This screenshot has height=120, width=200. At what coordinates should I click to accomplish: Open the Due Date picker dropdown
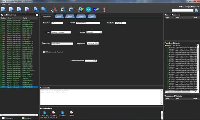pyautogui.click(x=125, y=23)
